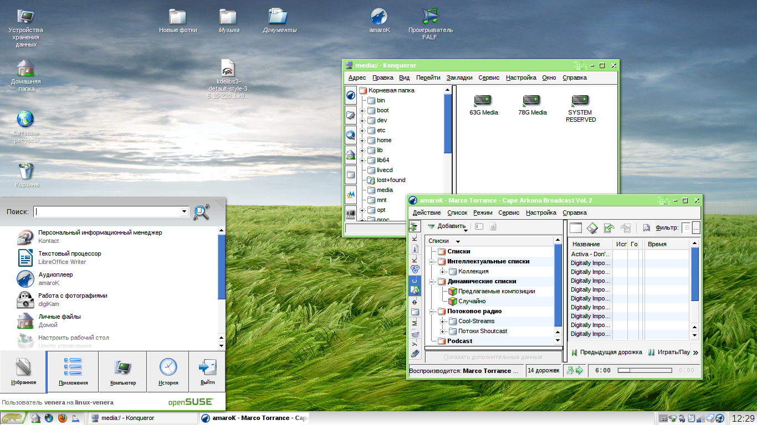Click the amaroK track position slider
This screenshot has width=757, height=425.
pos(645,371)
